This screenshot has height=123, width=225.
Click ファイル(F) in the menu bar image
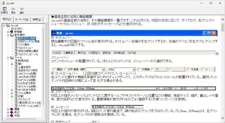pyautogui.click(x=57, y=53)
